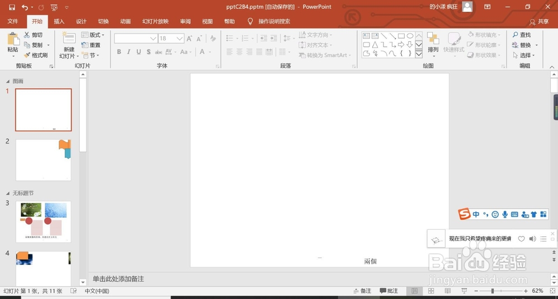Toggle Italic formatting
The image size is (558, 299).
point(128,52)
